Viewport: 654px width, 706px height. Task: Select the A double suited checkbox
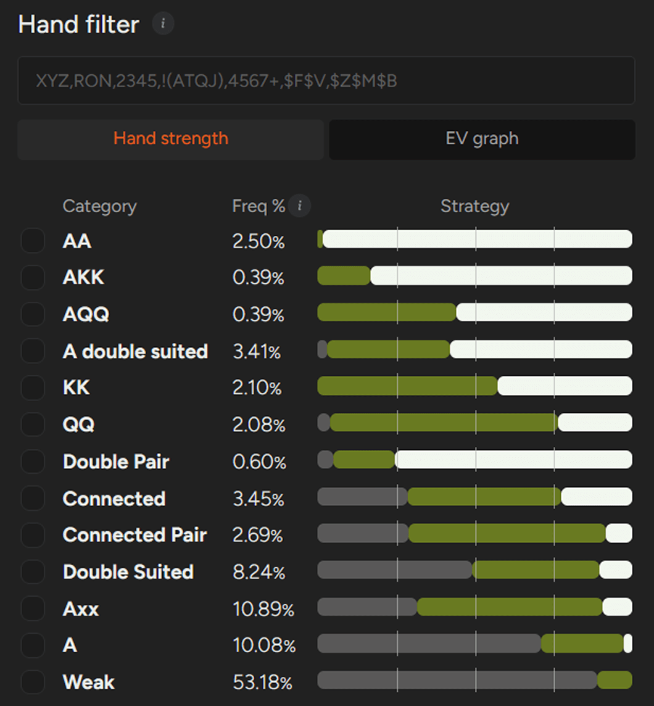pyautogui.click(x=33, y=351)
